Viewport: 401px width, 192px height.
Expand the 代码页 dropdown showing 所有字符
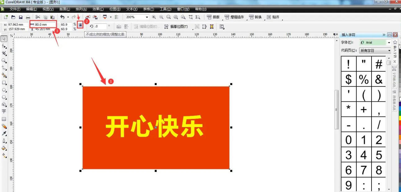(x=389, y=50)
